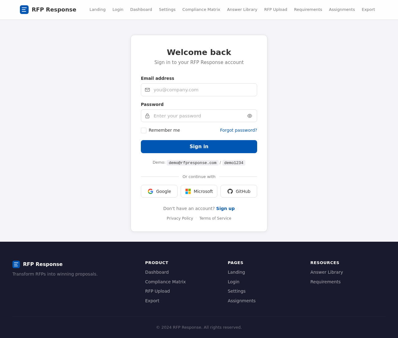The image size is (398, 338).
Task: Click the Welcome back heading
Action: [x=199, y=52]
